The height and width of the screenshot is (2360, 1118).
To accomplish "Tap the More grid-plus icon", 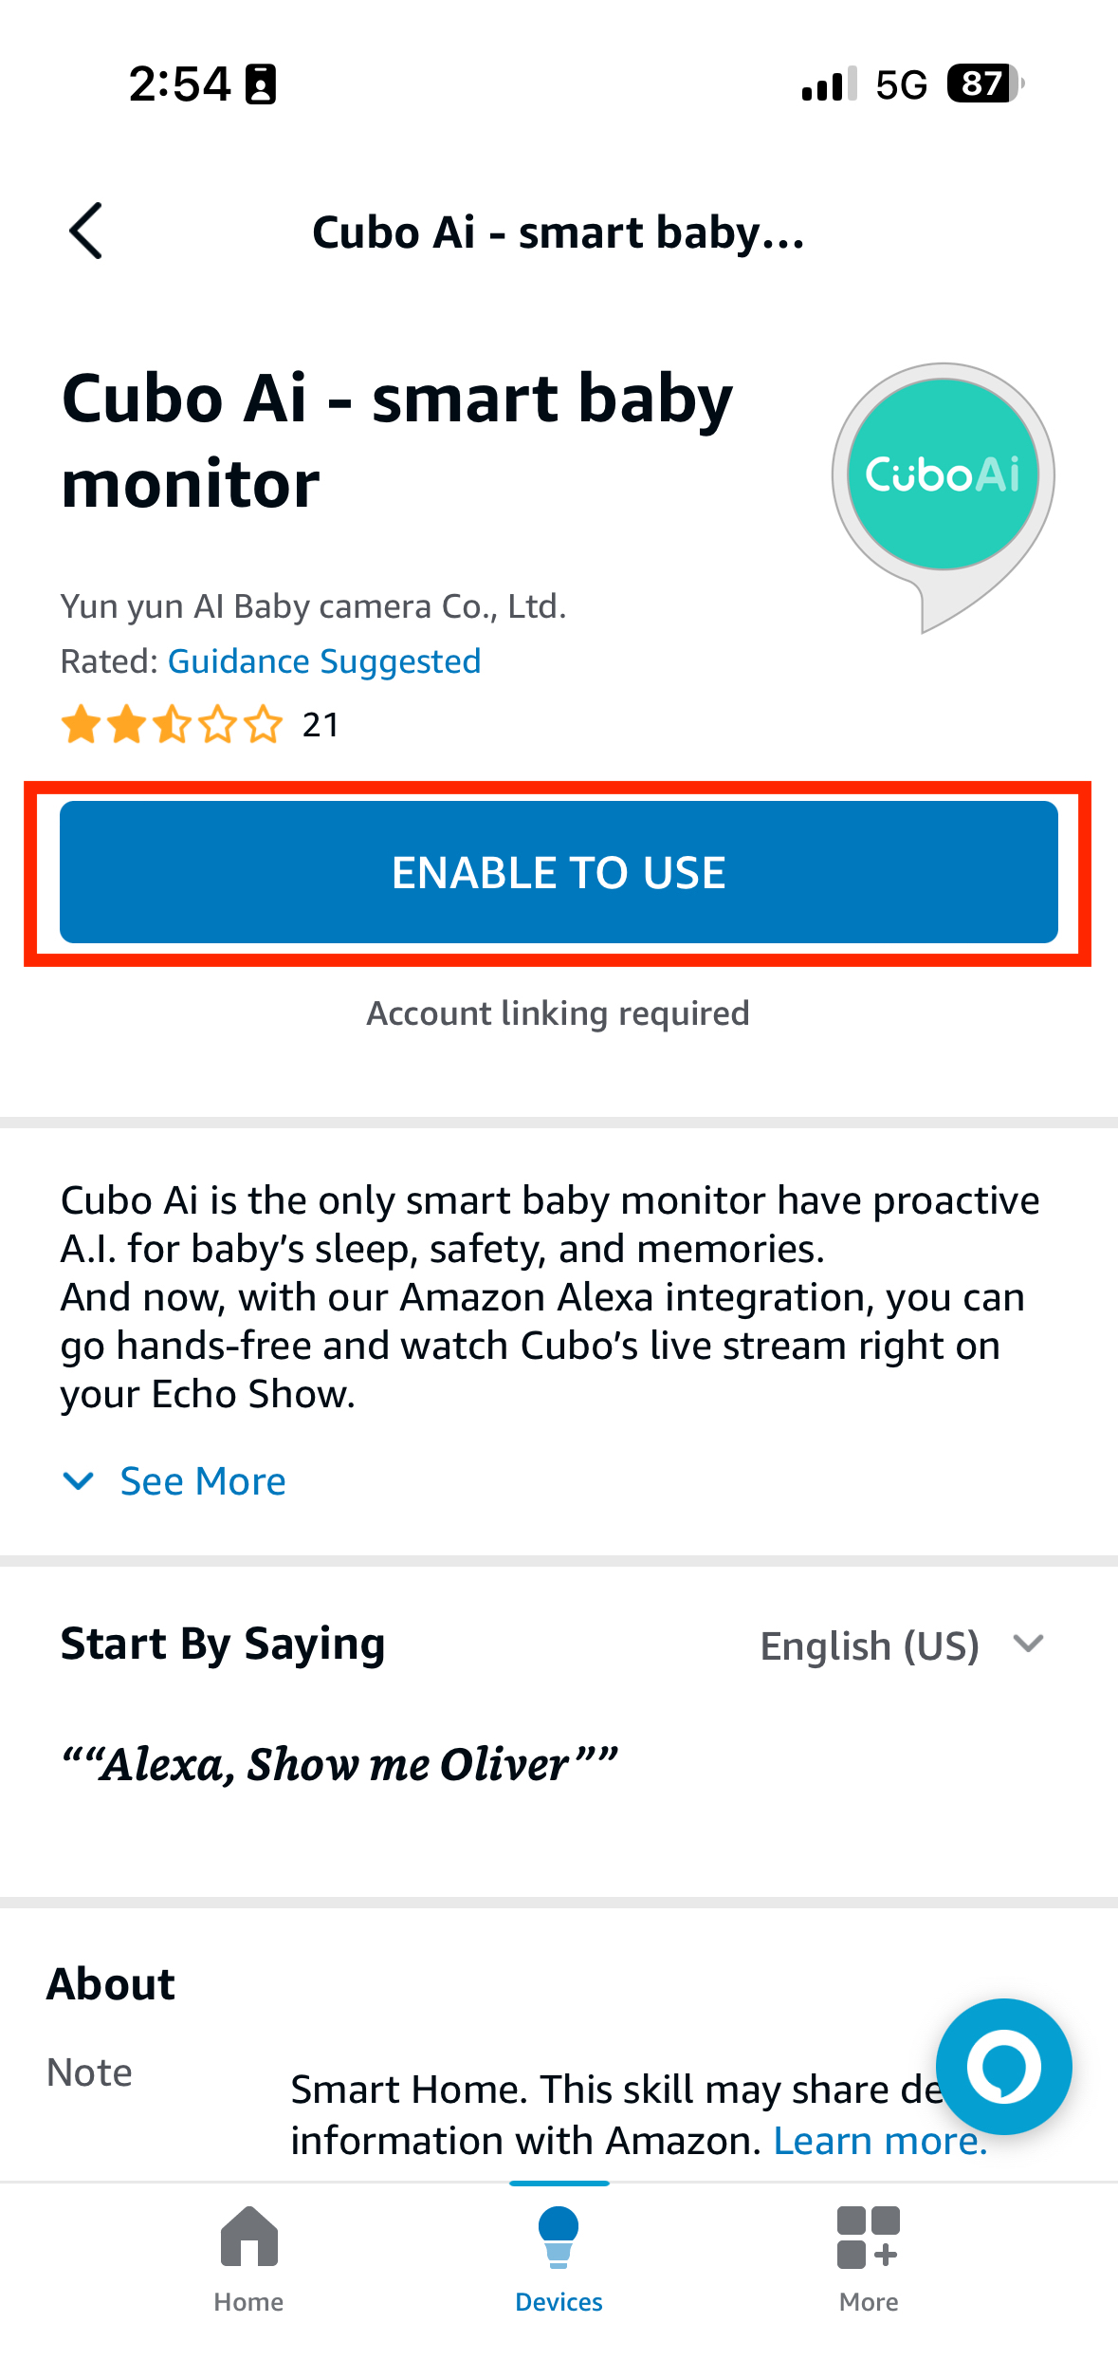I will click(x=868, y=2237).
